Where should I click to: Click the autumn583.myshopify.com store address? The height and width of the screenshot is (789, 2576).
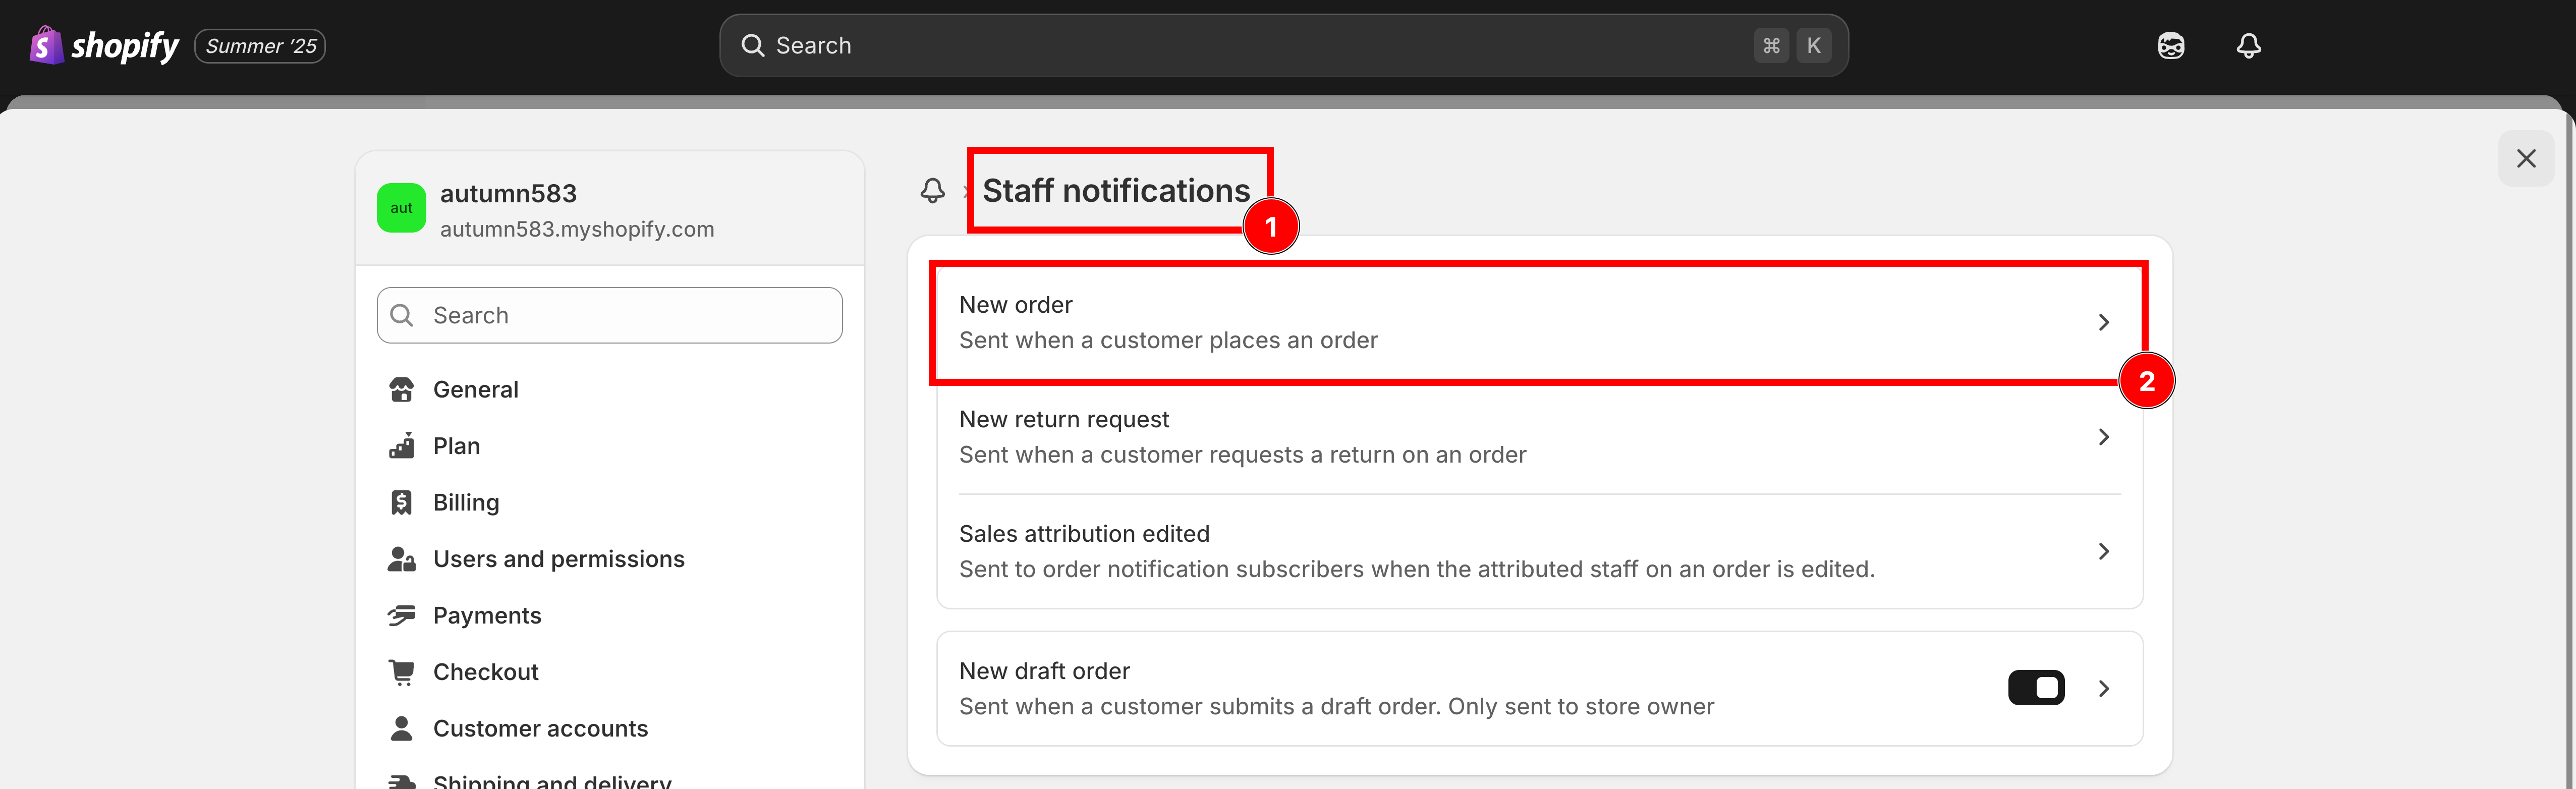coord(577,229)
